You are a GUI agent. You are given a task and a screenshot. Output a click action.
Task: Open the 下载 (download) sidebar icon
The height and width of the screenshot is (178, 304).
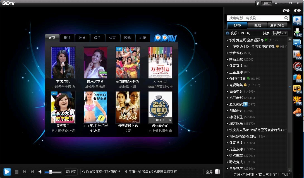tap(298, 33)
